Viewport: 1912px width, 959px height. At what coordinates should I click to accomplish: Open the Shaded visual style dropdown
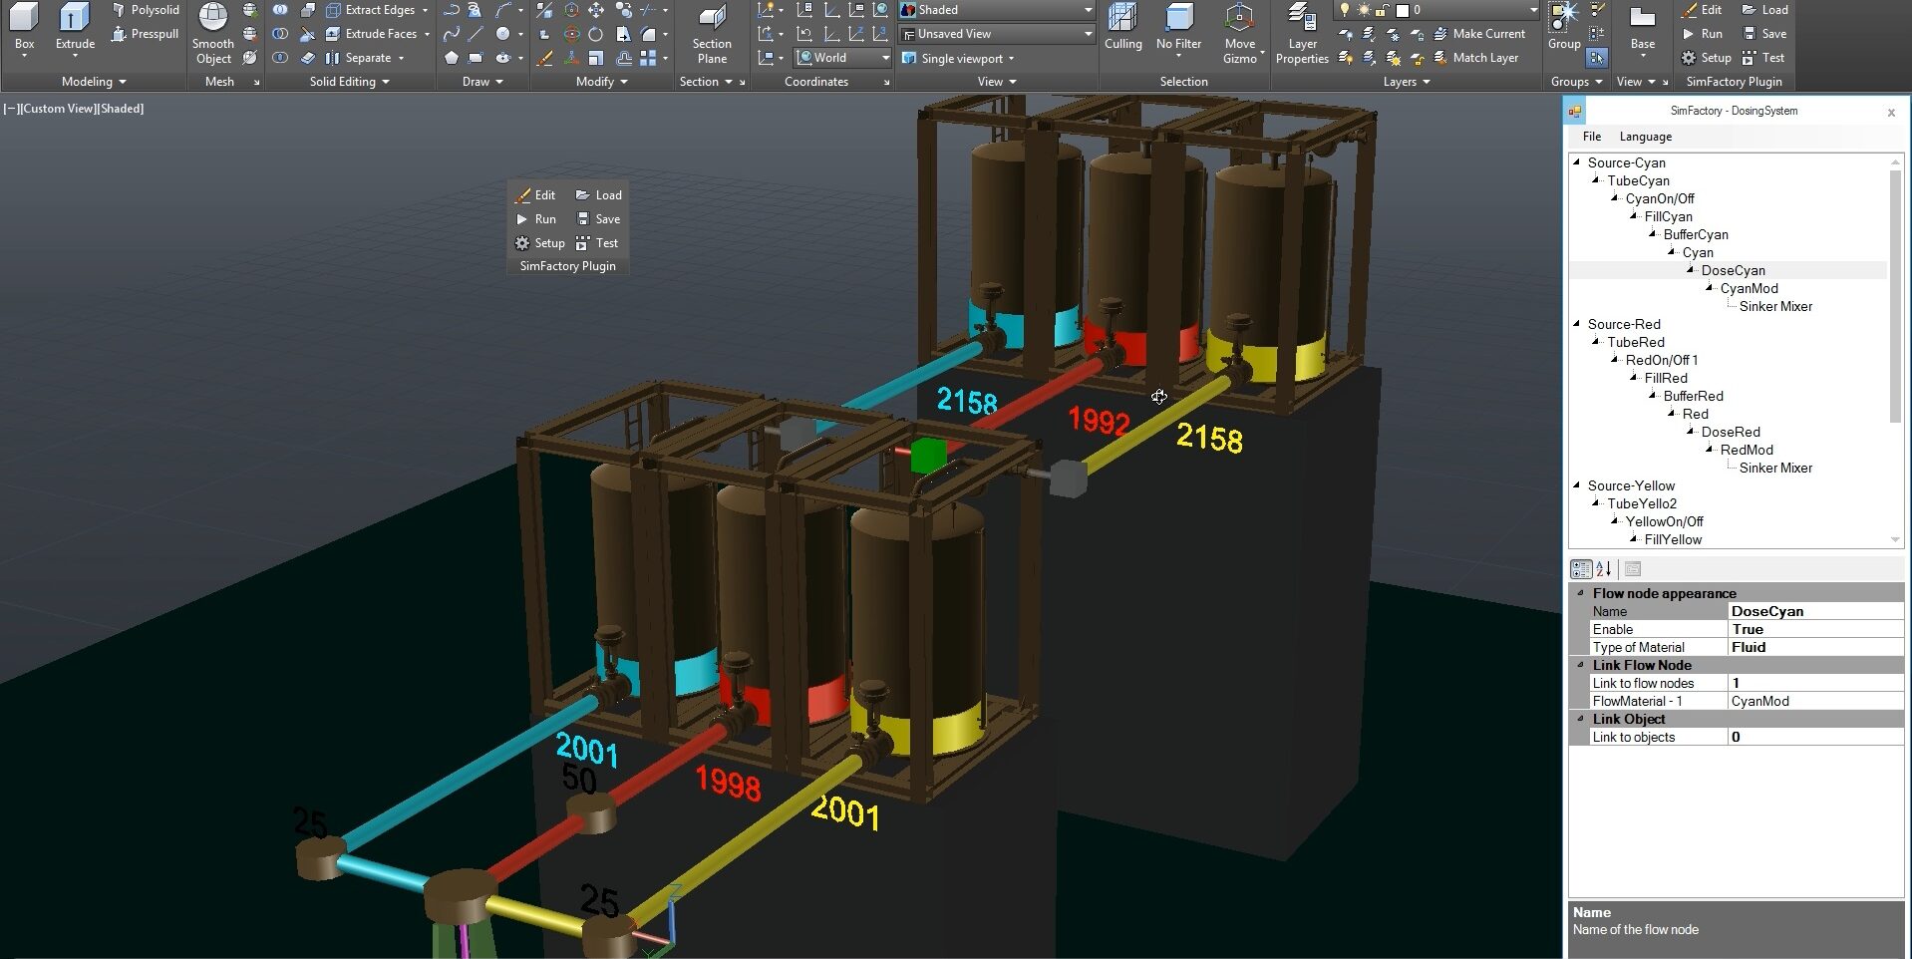[x=1088, y=10]
